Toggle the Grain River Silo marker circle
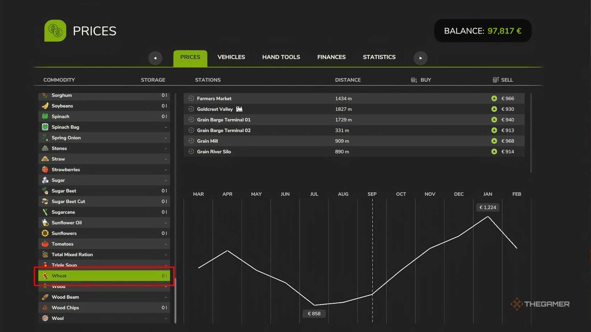This screenshot has width=591, height=332. [191, 152]
